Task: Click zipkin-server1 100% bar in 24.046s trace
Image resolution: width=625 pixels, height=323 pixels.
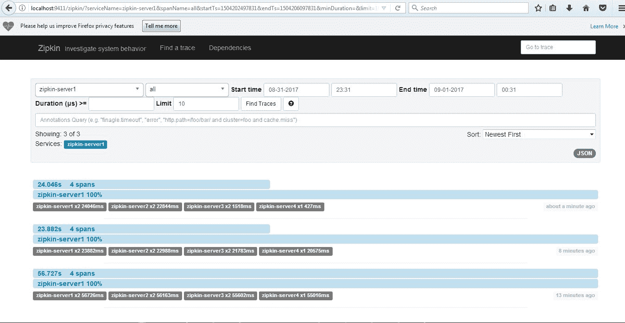Action: click(316, 195)
